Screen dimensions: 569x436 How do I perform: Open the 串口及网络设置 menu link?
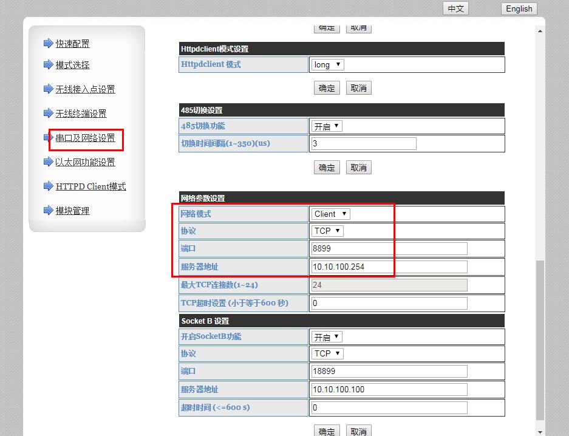tap(85, 138)
